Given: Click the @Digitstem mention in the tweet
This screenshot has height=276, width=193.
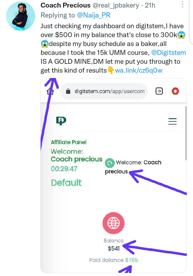Looking at the screenshot, I should 168,52.
